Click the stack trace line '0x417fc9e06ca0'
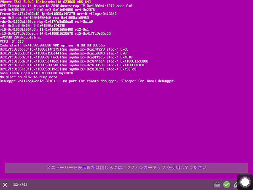This screenshot has height=190, width=253. [64, 49]
